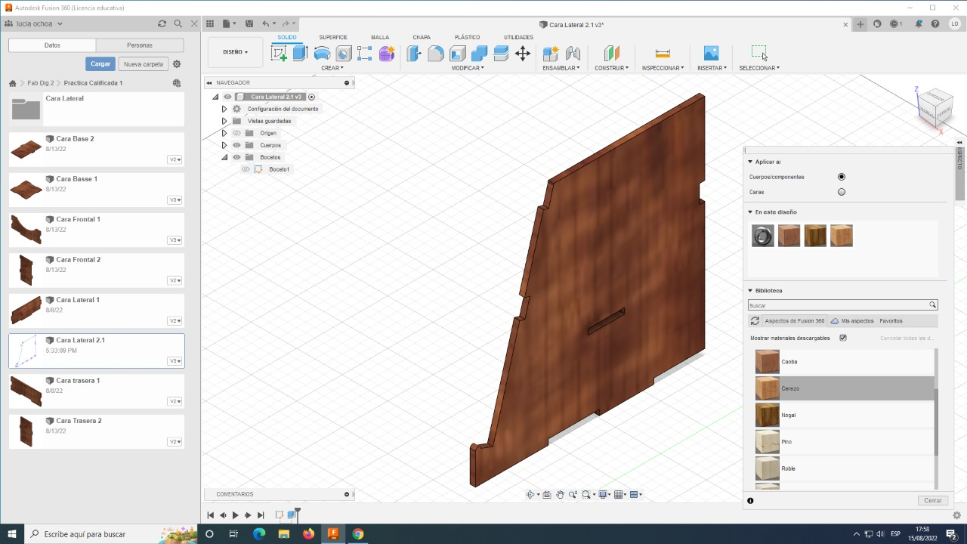Select the Move/Copy arrows tool
Screen dimensions: 967x544
(x=523, y=53)
